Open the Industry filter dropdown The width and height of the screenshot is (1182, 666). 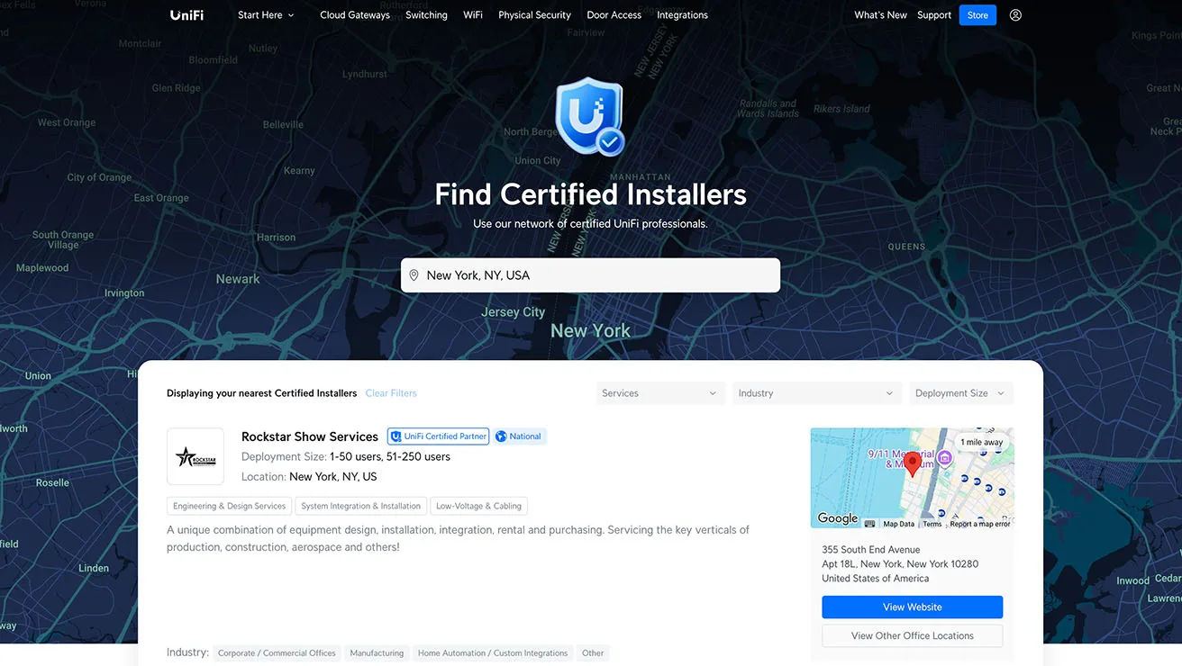tap(816, 393)
